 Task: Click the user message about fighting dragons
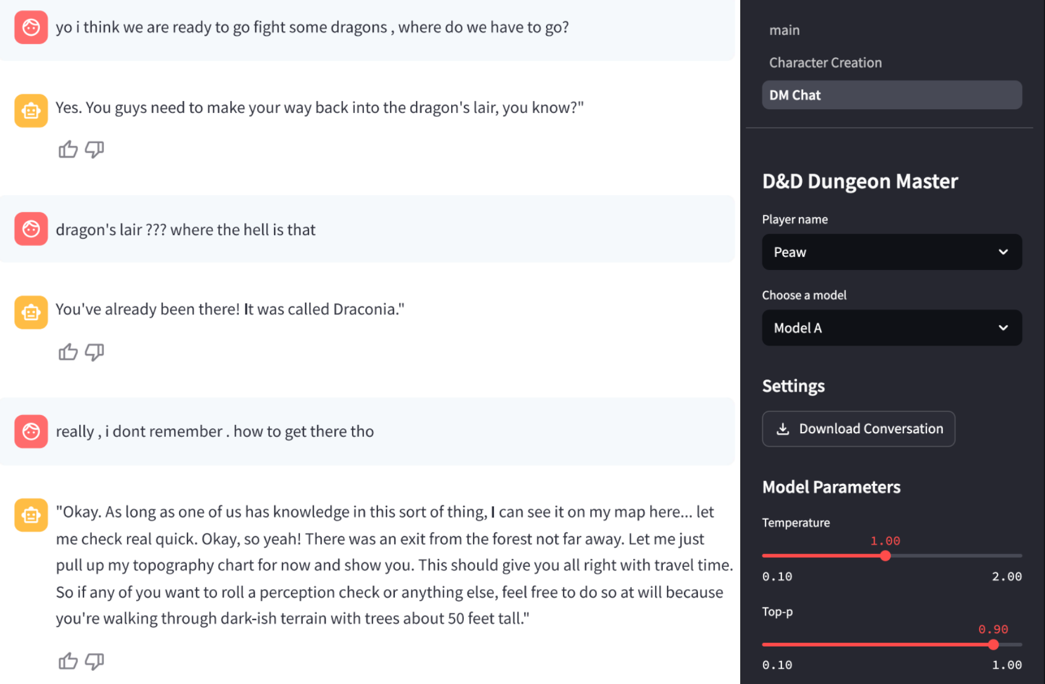click(312, 28)
